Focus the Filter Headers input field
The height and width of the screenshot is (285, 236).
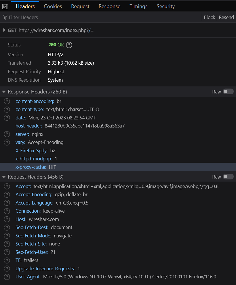tap(86, 17)
